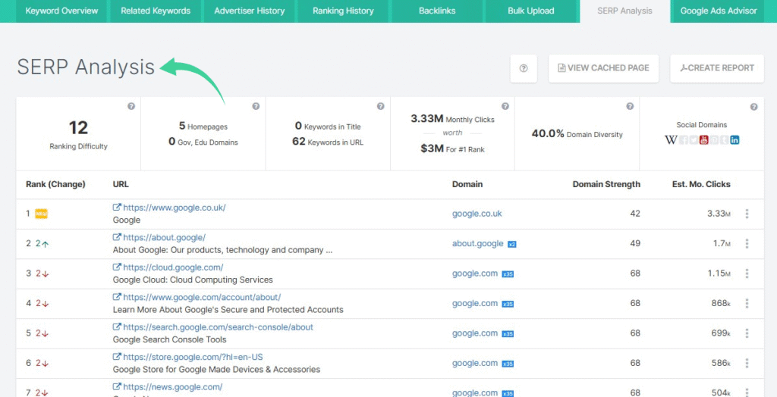
Task: Click google.com domain in the Google Cloud row
Action: (475, 274)
